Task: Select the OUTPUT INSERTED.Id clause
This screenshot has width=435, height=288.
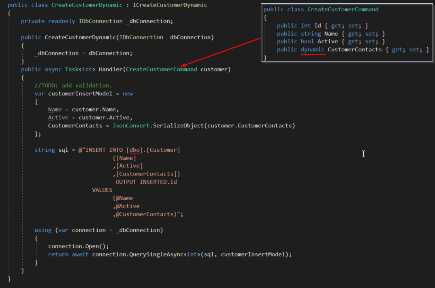Action: tap(146, 182)
